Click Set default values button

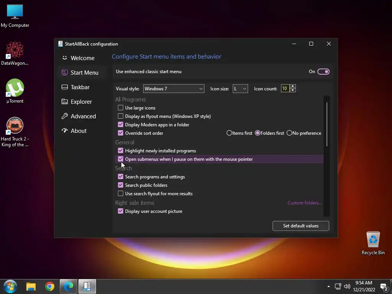pos(301,226)
